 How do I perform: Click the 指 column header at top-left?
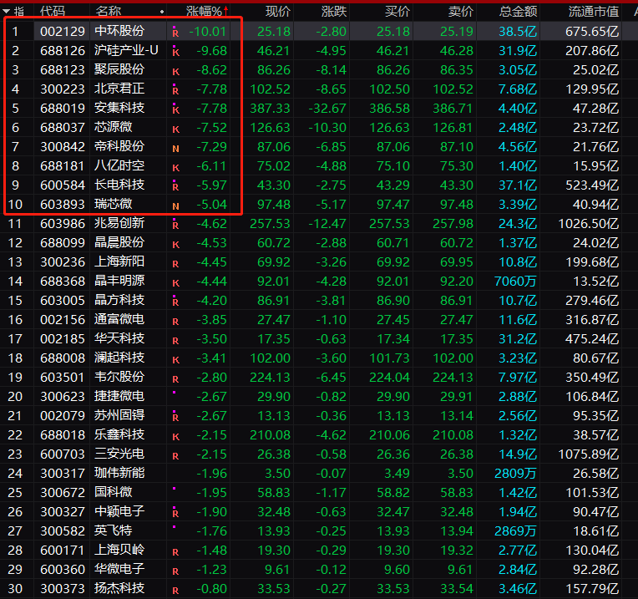click(19, 12)
